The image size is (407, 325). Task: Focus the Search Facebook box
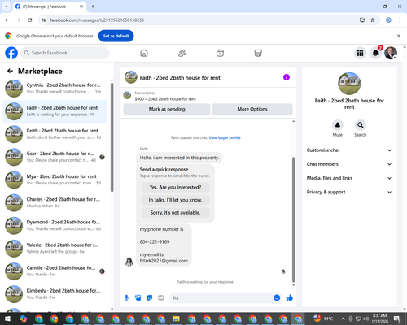pyautogui.click(x=65, y=53)
